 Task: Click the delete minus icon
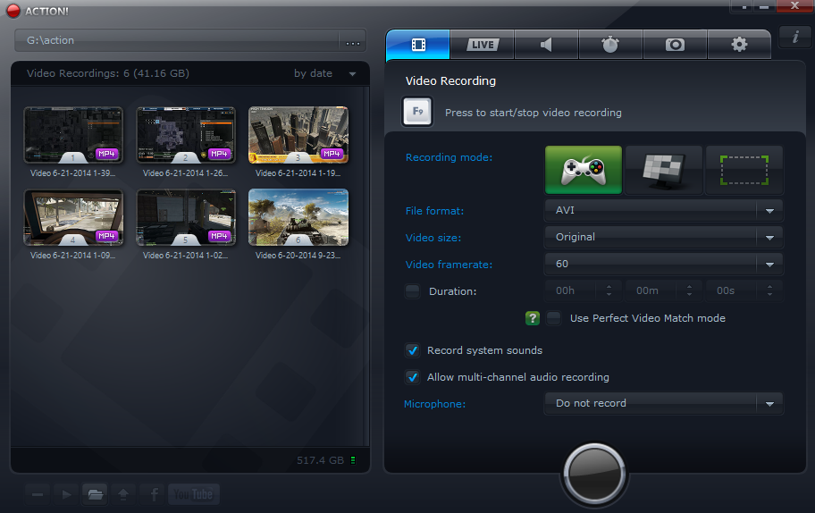click(38, 494)
